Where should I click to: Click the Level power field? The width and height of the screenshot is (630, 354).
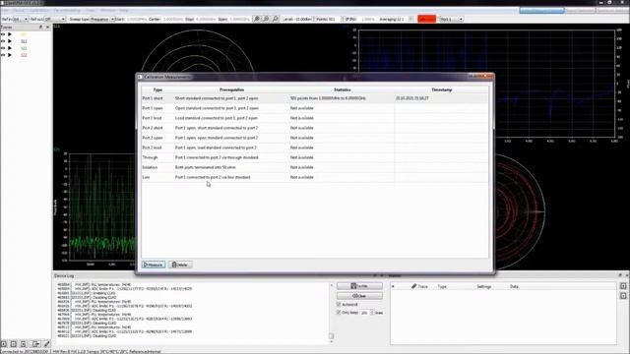pyautogui.click(x=304, y=19)
